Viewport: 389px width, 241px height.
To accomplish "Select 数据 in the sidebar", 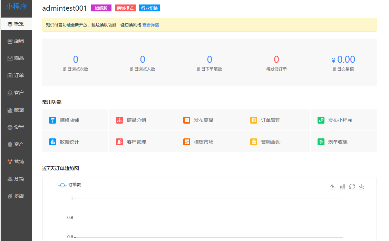I will [x=16, y=110].
